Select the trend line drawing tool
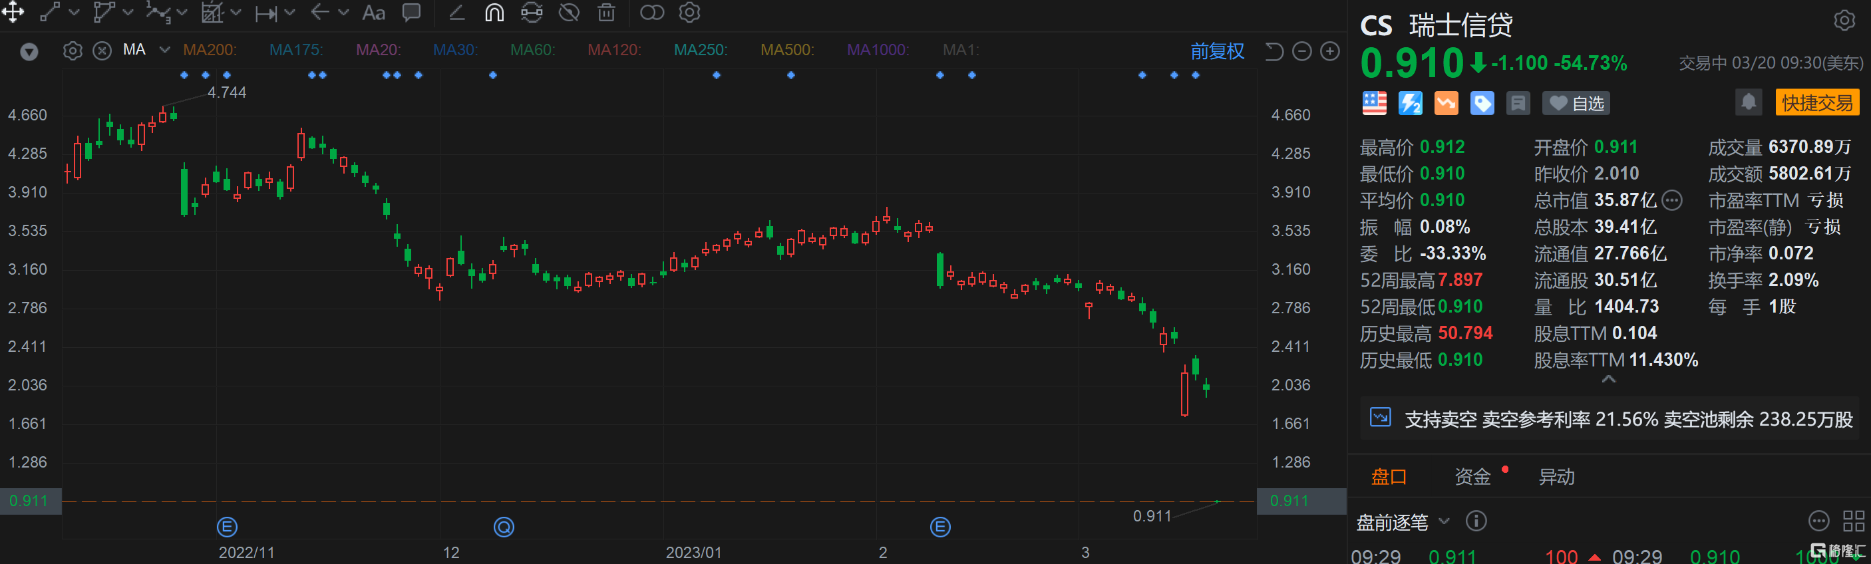1871x564 pixels. point(49,13)
